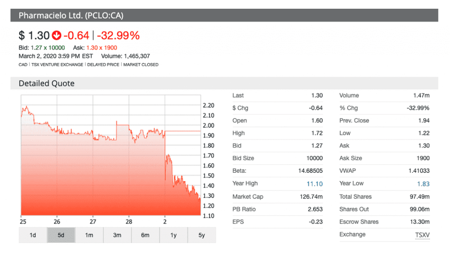Click the 2.00 label on chart price axis
The width and height of the screenshot is (450, 253).
(x=208, y=126)
